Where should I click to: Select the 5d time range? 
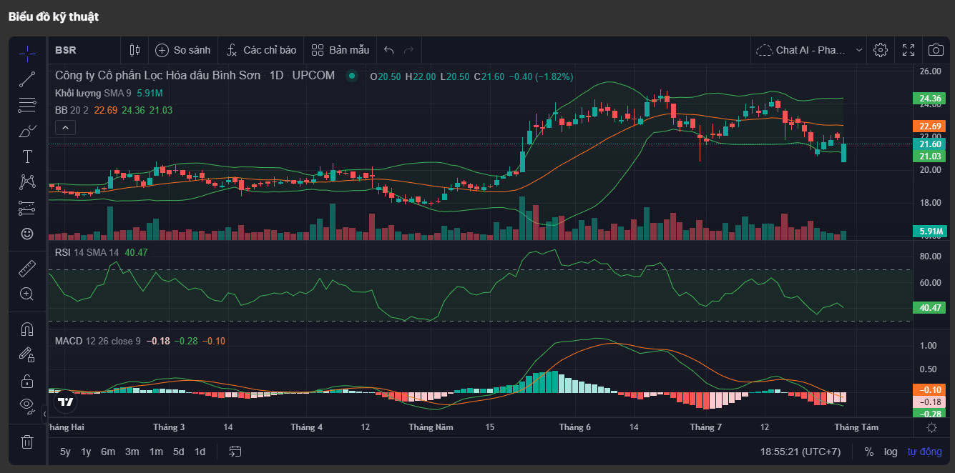178,452
